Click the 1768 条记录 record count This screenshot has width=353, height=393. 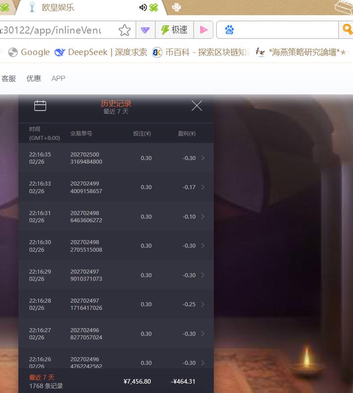46,386
